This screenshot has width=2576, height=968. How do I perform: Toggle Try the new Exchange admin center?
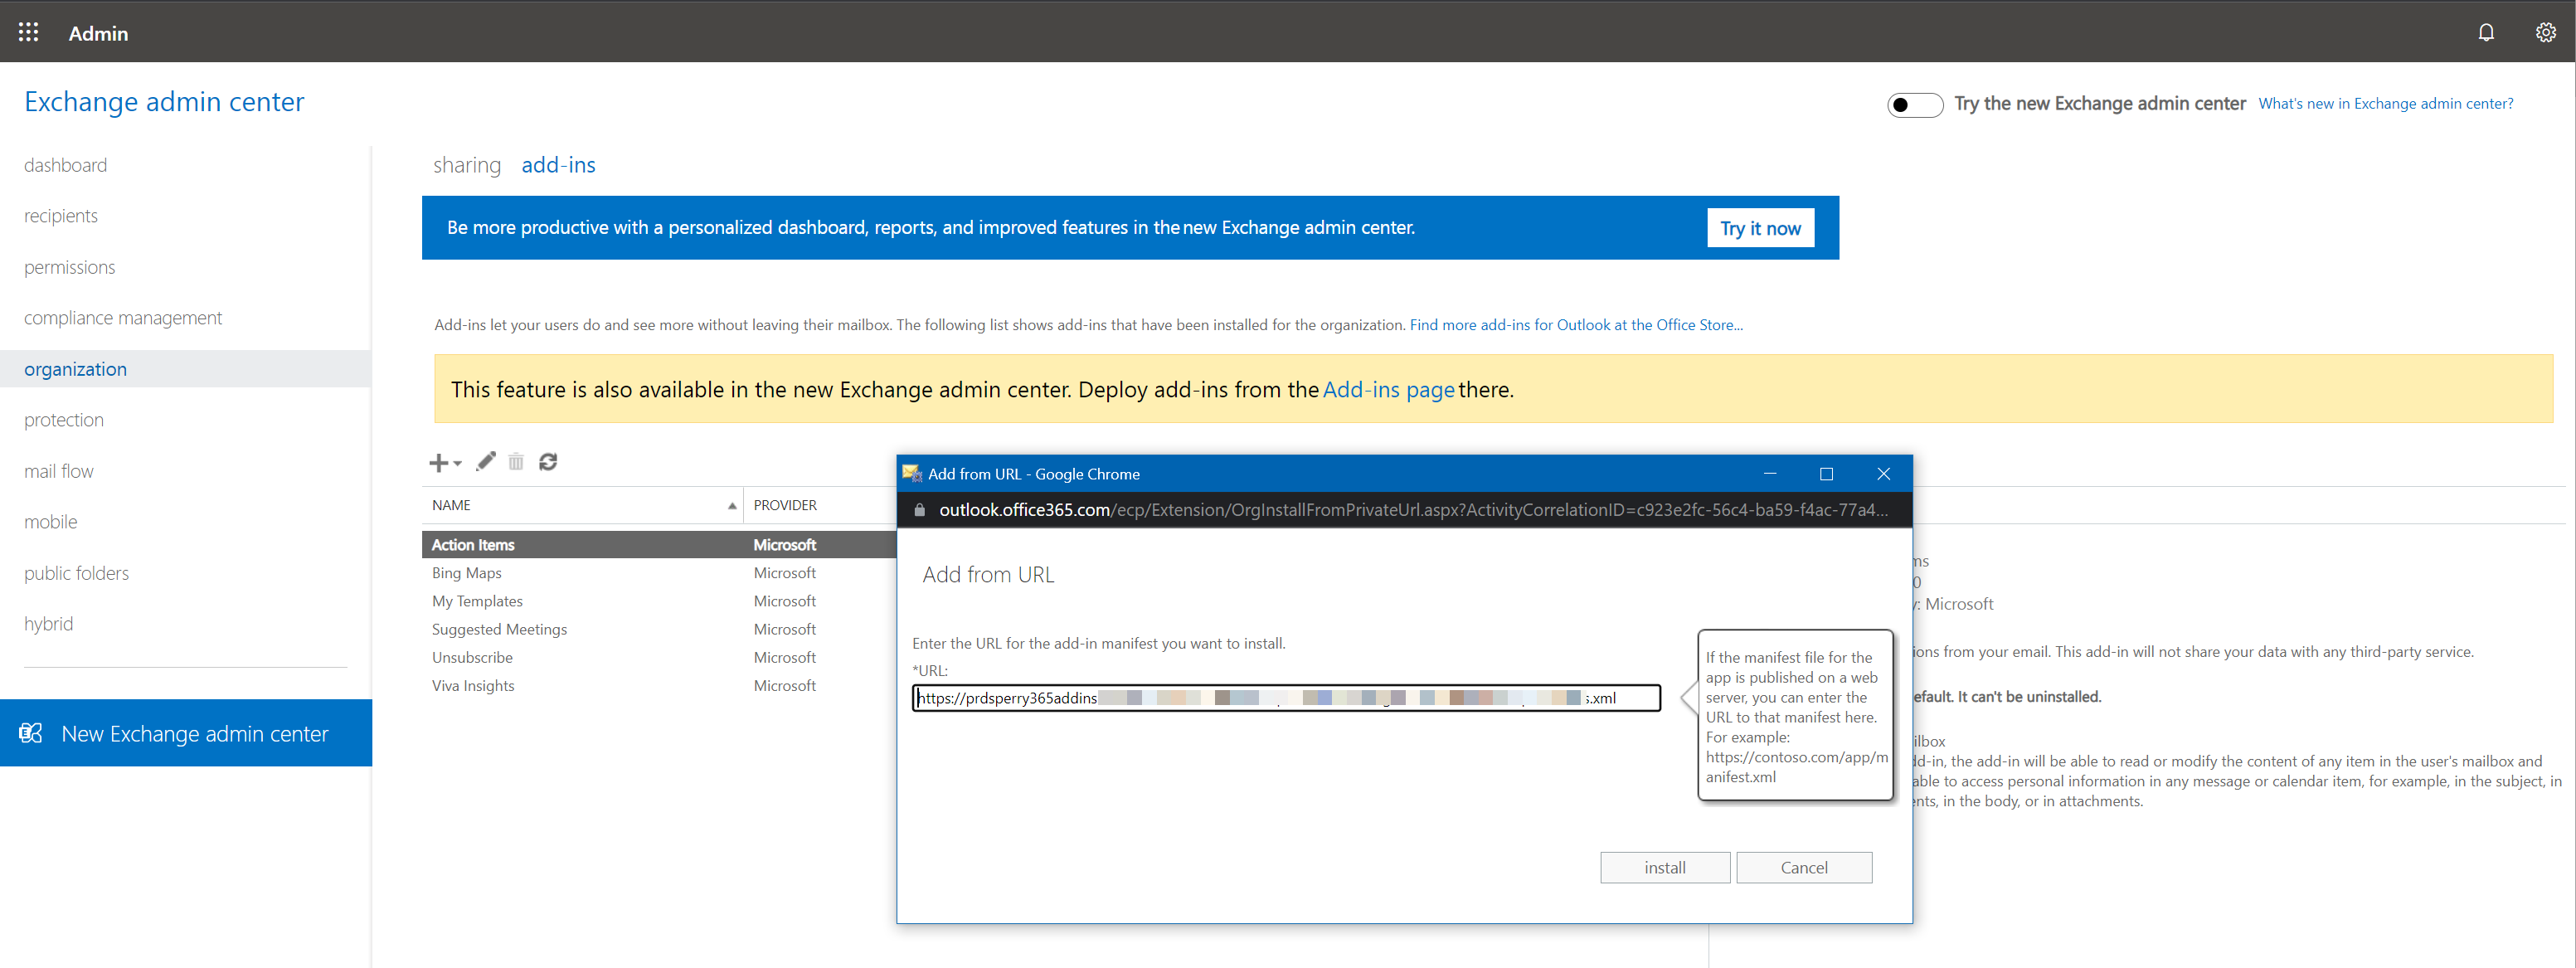(1914, 105)
